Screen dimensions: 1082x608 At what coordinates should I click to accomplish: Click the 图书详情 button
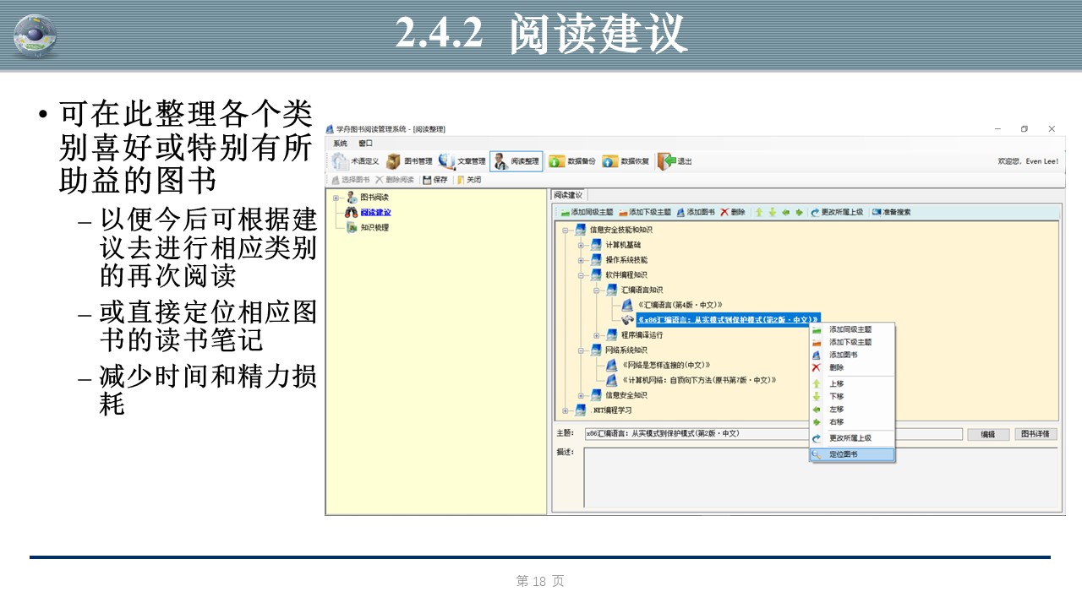[1036, 434]
